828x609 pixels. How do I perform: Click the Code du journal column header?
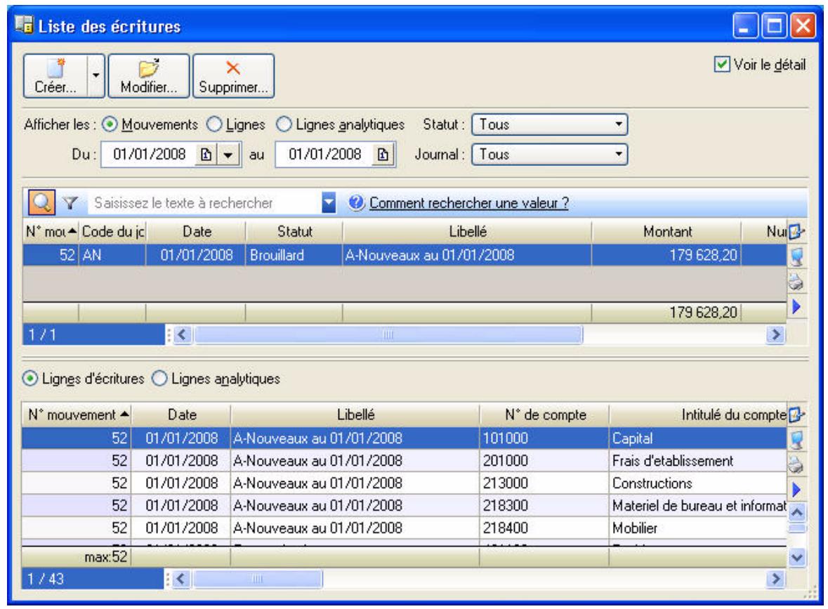coord(112,231)
